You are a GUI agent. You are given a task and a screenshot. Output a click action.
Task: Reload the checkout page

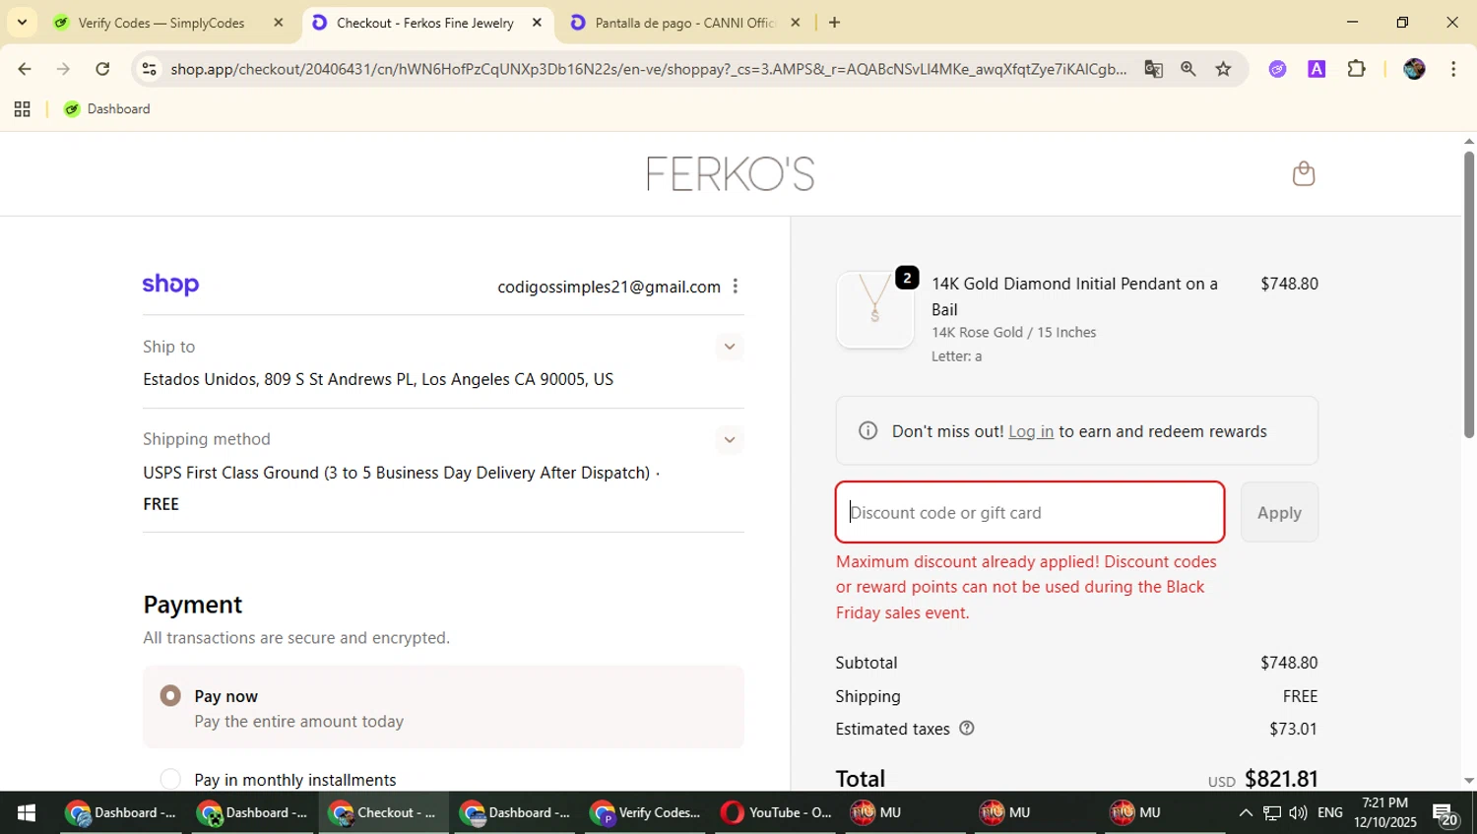[102, 69]
